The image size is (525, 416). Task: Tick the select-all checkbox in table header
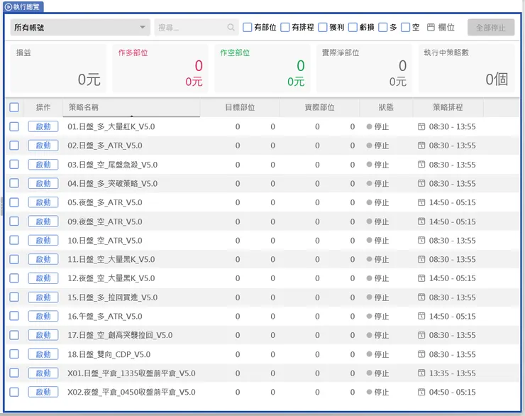tap(14, 107)
